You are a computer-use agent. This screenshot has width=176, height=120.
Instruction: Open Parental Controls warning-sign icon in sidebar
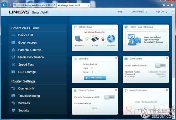pyautogui.click(x=13, y=50)
